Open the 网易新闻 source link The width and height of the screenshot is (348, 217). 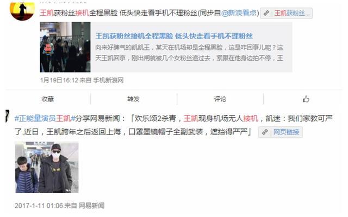pyautogui.click(x=91, y=206)
